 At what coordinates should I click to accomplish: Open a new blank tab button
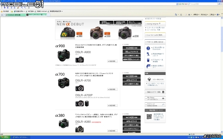(x=49, y=15)
